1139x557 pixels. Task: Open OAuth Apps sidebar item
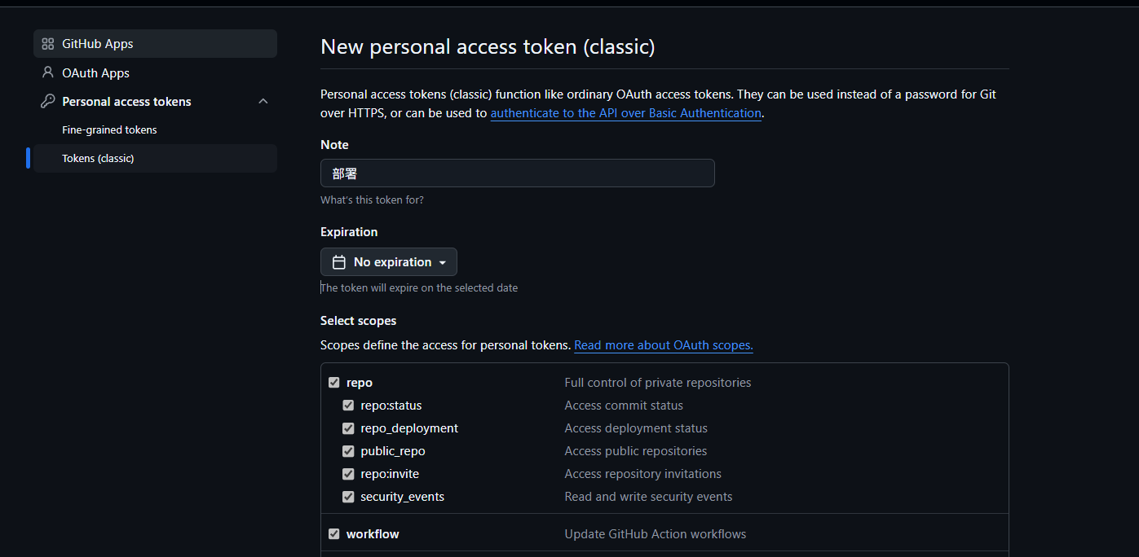(x=96, y=73)
